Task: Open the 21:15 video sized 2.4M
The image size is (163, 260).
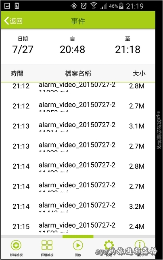Action: (x=78, y=226)
